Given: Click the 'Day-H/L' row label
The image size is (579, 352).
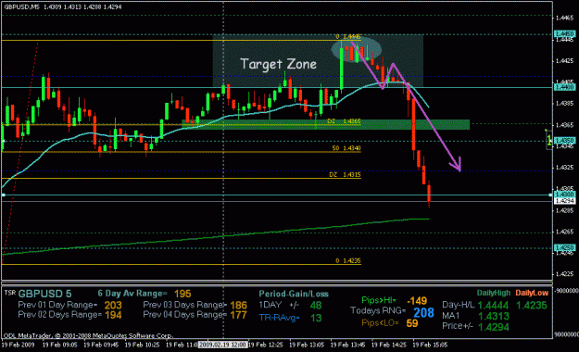Looking at the screenshot, I should pyautogui.click(x=459, y=305).
